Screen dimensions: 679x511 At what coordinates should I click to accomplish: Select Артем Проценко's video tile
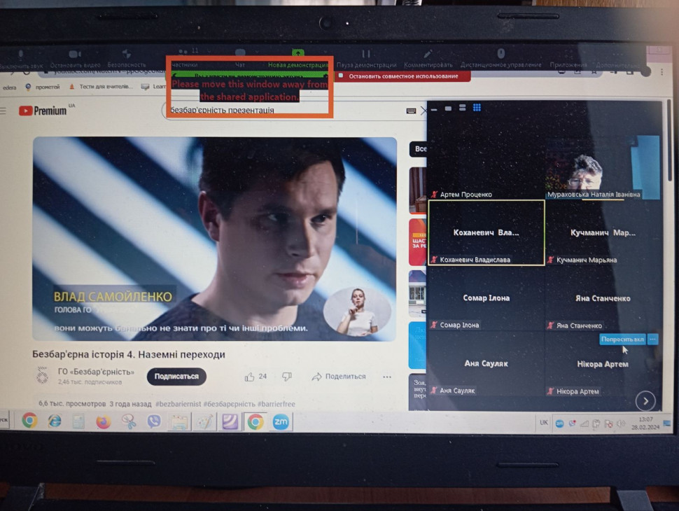tap(486, 167)
